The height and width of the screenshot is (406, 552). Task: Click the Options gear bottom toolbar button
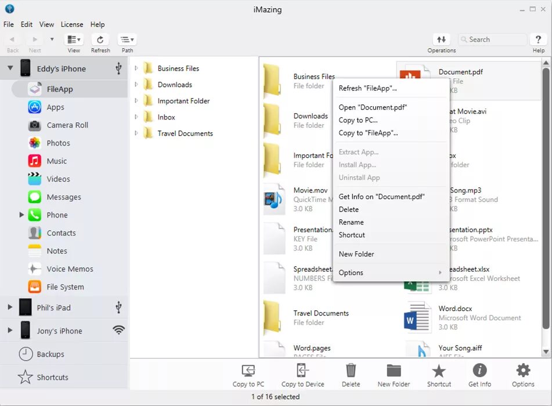(x=523, y=375)
